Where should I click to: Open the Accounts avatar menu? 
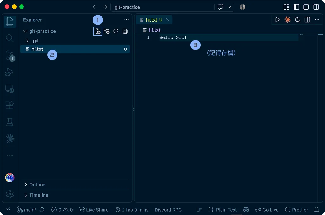click(x=10, y=178)
